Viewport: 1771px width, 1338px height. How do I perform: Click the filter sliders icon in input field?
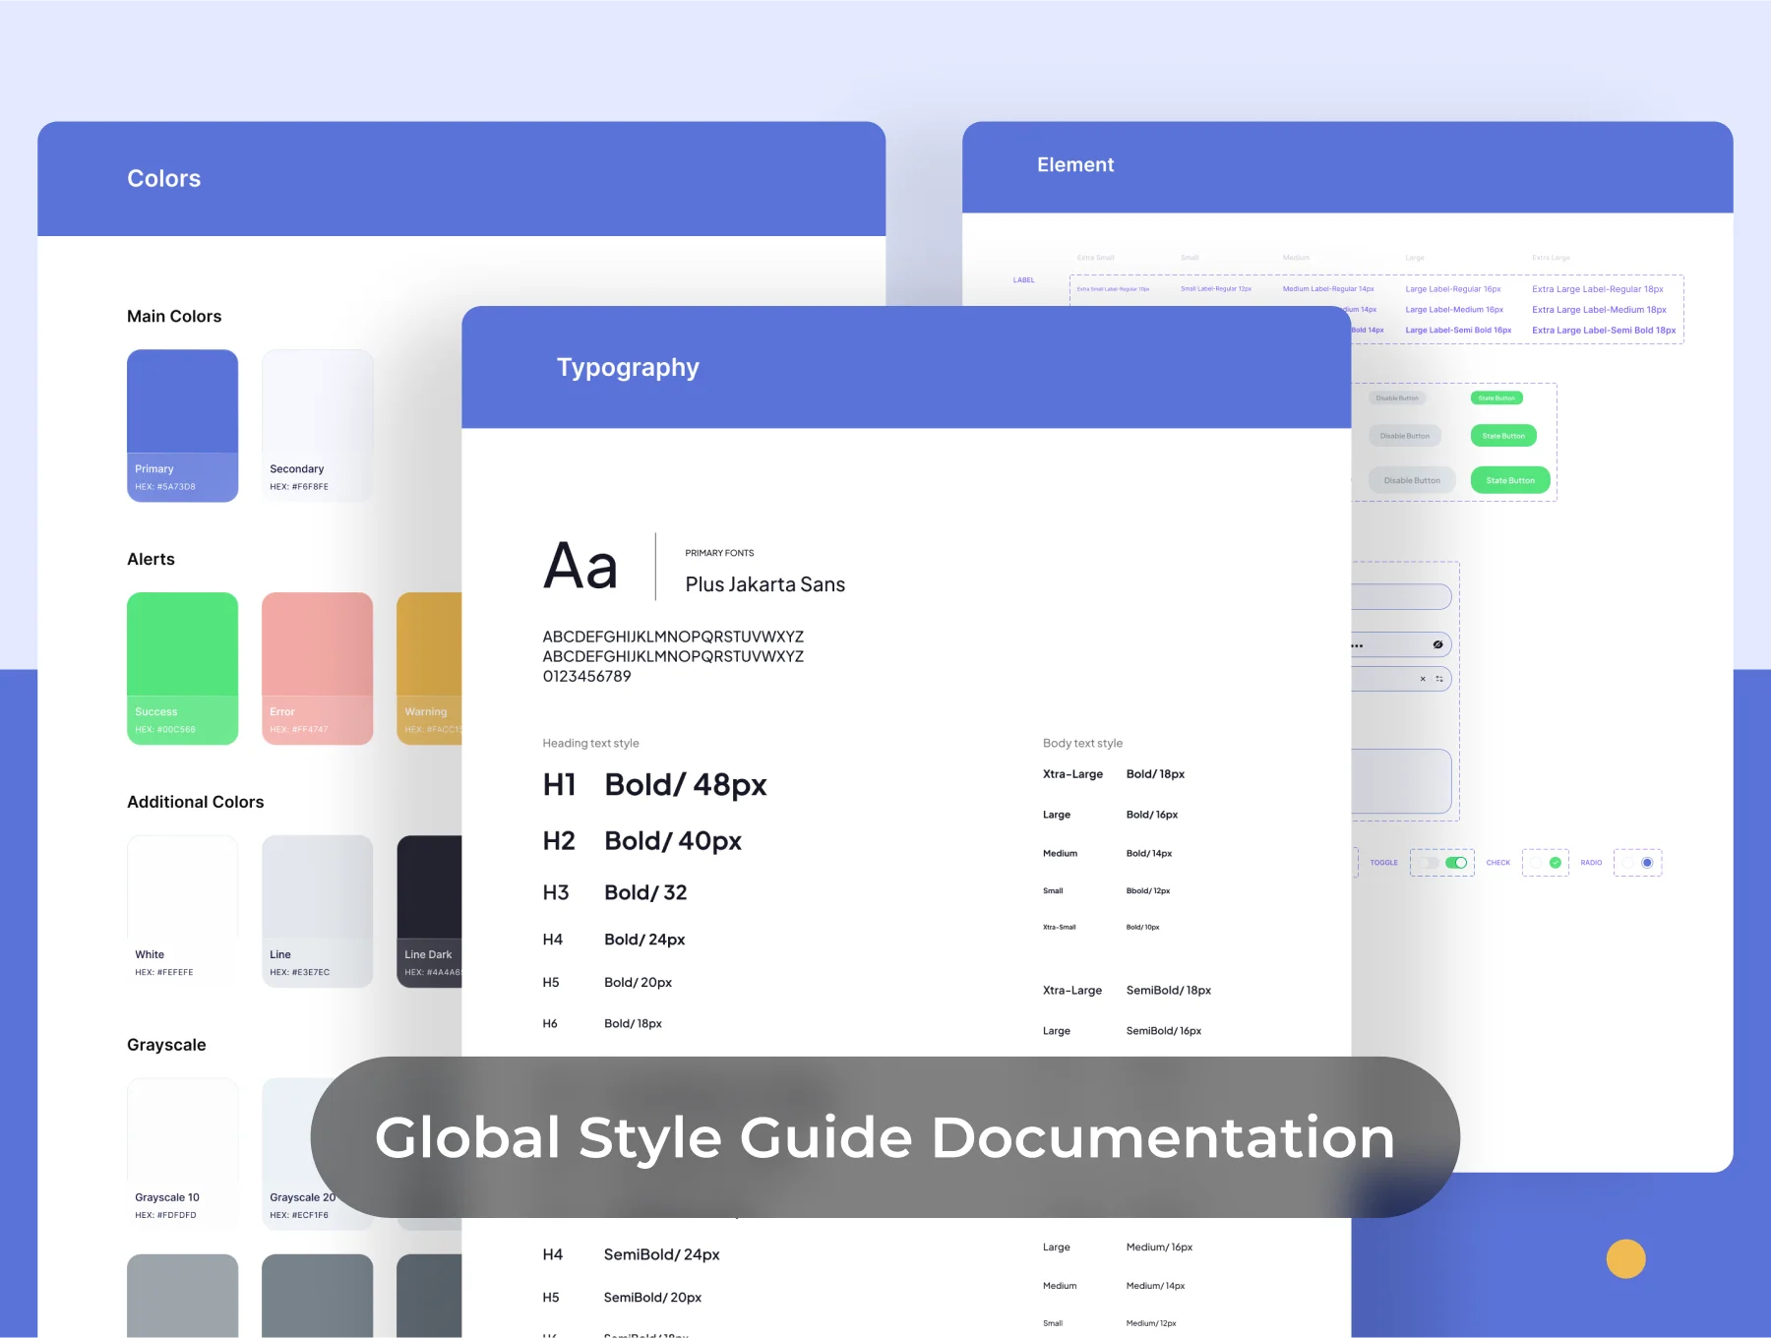click(1439, 679)
